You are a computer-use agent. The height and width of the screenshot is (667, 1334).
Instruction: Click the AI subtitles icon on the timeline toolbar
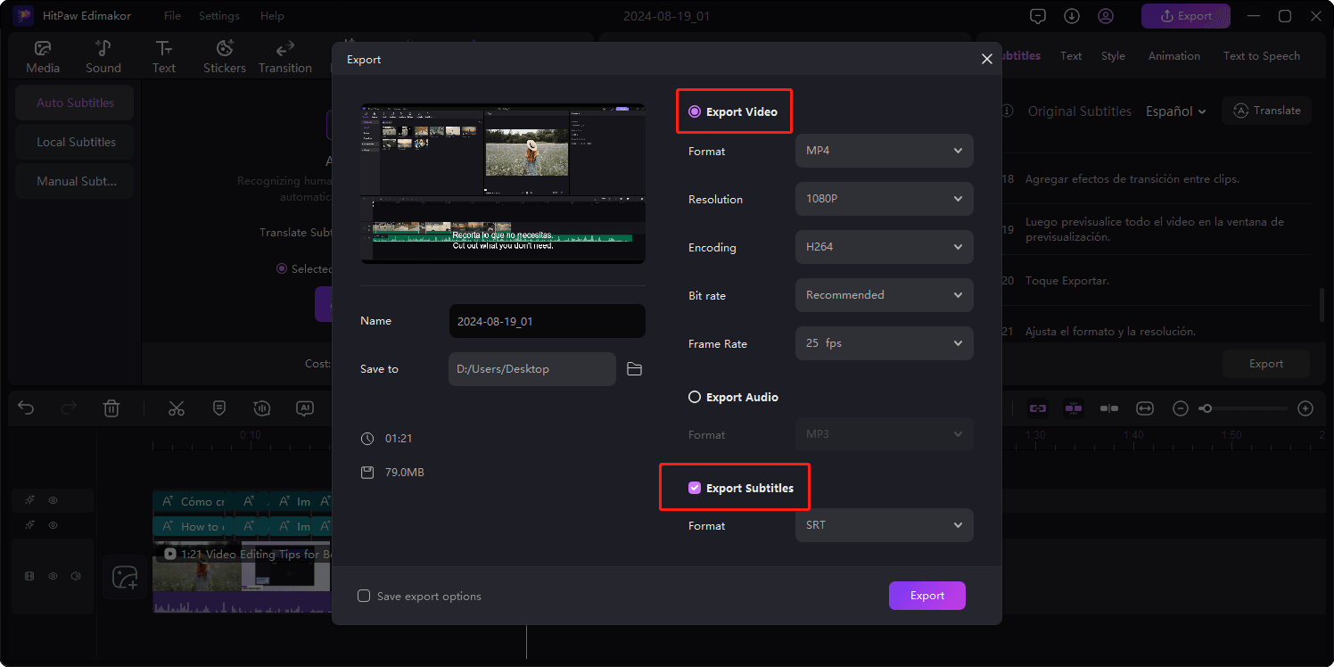tap(304, 408)
